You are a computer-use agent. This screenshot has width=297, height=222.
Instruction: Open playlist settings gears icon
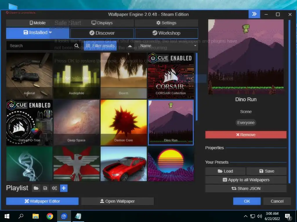coord(54,188)
